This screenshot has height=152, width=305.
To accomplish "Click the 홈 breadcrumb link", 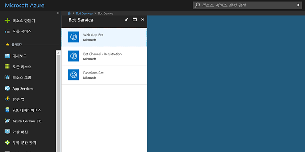I will pos(69,13).
